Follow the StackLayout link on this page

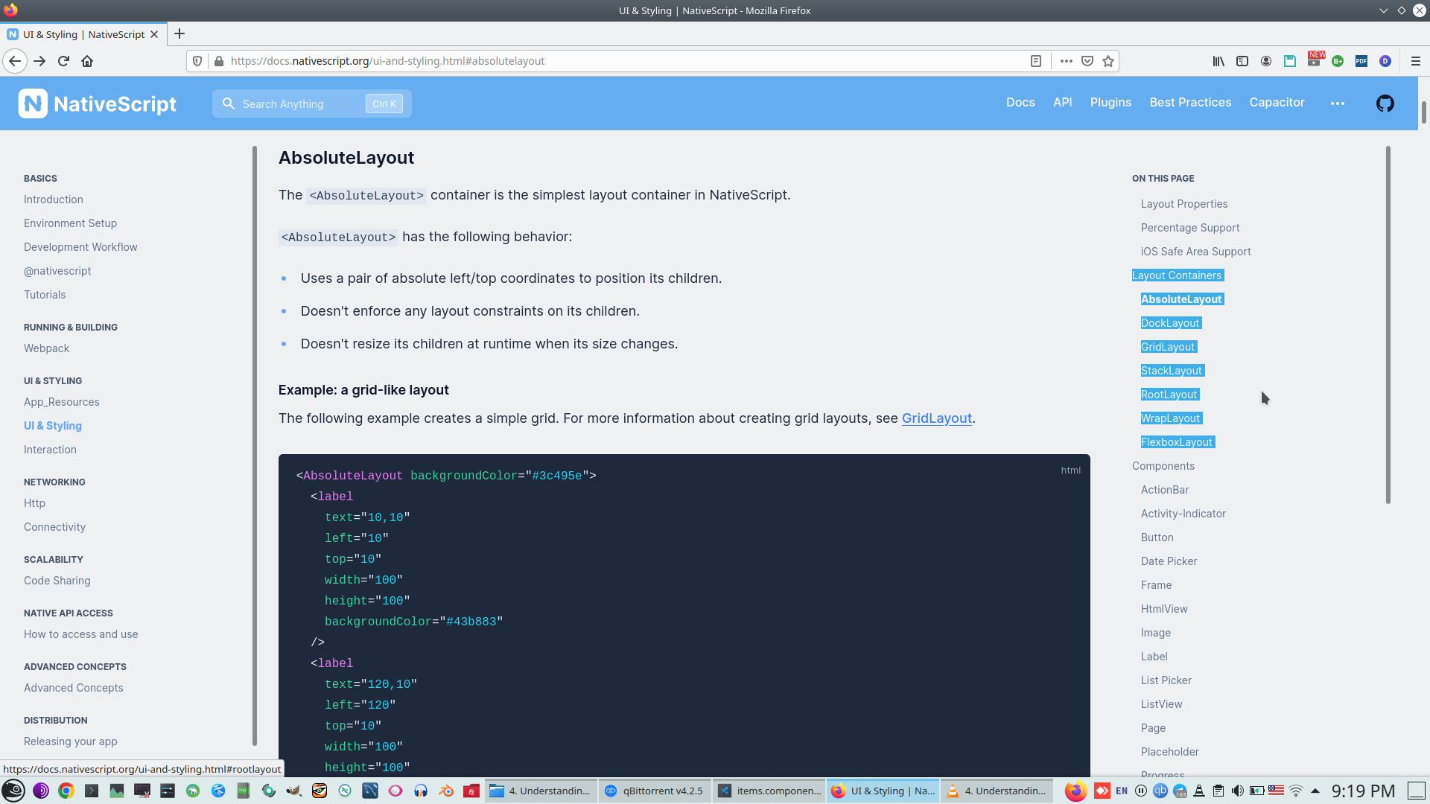click(x=1171, y=370)
